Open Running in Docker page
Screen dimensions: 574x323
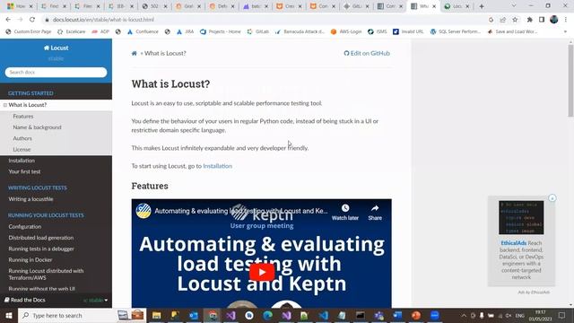pos(30,260)
